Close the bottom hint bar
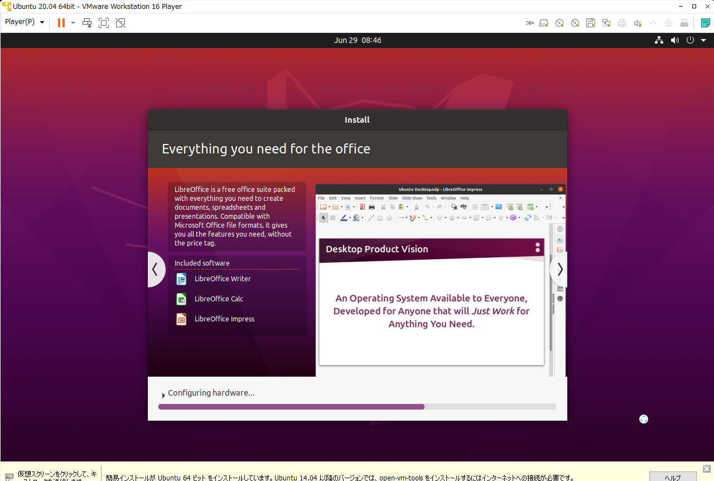This screenshot has height=481, width=714. click(x=706, y=469)
